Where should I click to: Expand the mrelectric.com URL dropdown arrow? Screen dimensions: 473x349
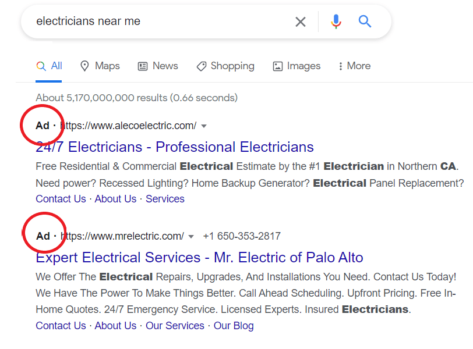point(191,236)
